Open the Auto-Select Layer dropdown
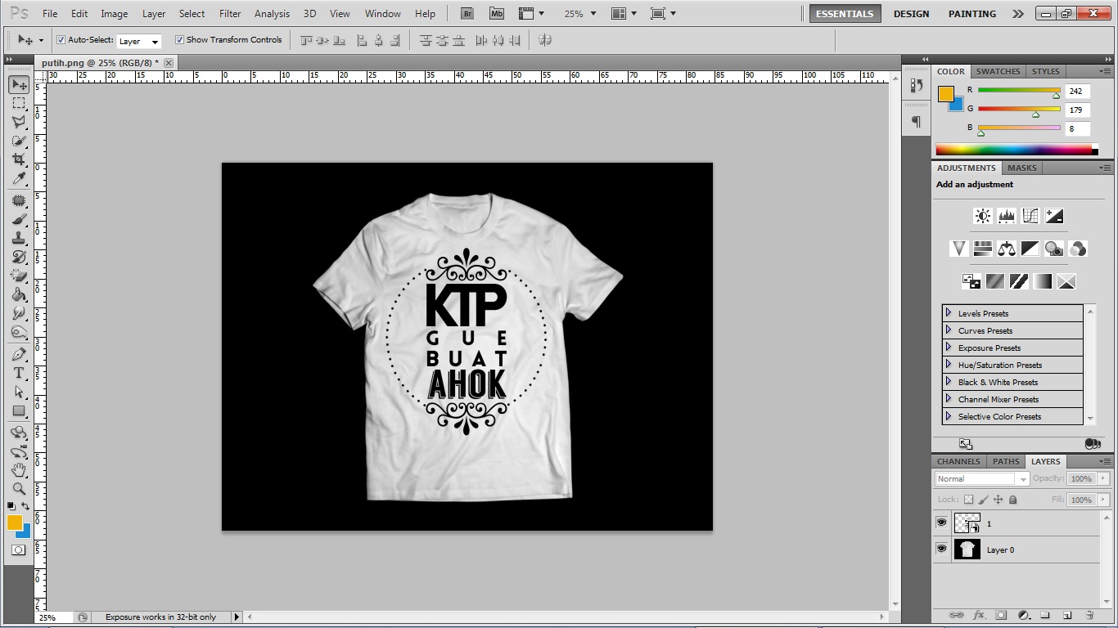This screenshot has width=1118, height=628. click(139, 41)
